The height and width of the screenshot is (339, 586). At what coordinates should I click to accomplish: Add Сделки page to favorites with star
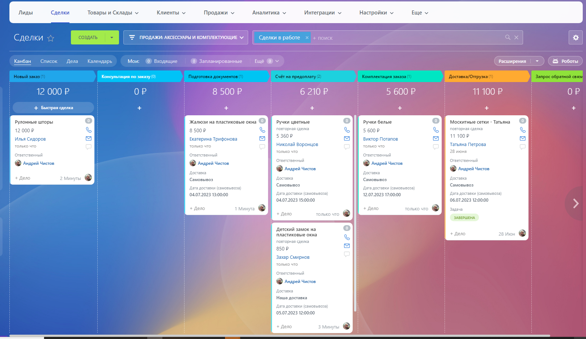(51, 38)
